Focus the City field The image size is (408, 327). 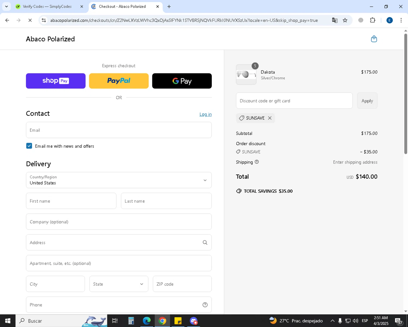(x=55, y=284)
